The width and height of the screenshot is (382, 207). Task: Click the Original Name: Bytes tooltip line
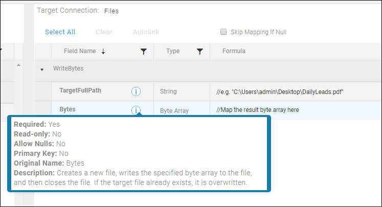click(x=49, y=163)
